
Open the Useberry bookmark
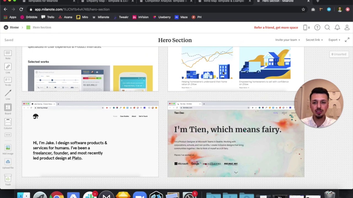click(x=161, y=17)
